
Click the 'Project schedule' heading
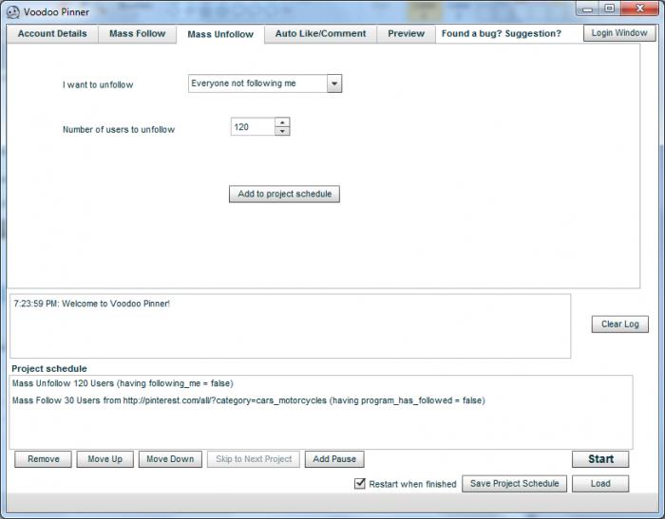(49, 368)
